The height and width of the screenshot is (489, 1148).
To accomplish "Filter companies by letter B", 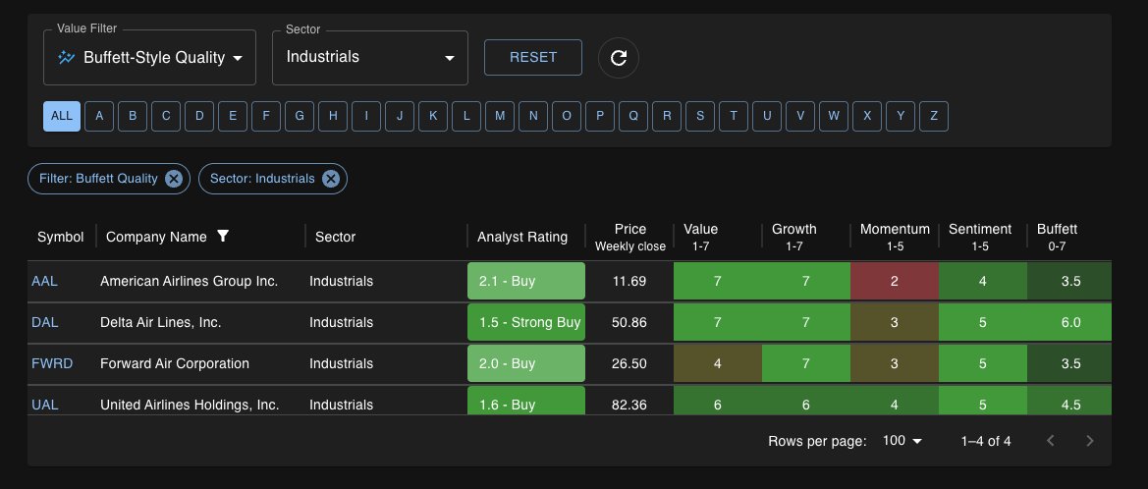I will [133, 117].
